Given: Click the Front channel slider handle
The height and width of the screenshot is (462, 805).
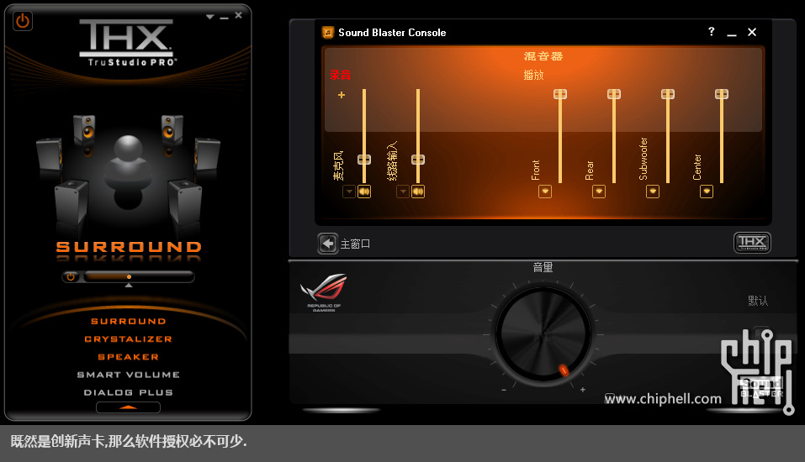Looking at the screenshot, I should click(x=560, y=94).
